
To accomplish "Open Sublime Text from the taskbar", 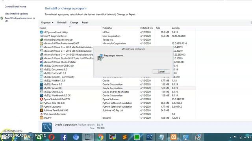I will click(x=125, y=137).
